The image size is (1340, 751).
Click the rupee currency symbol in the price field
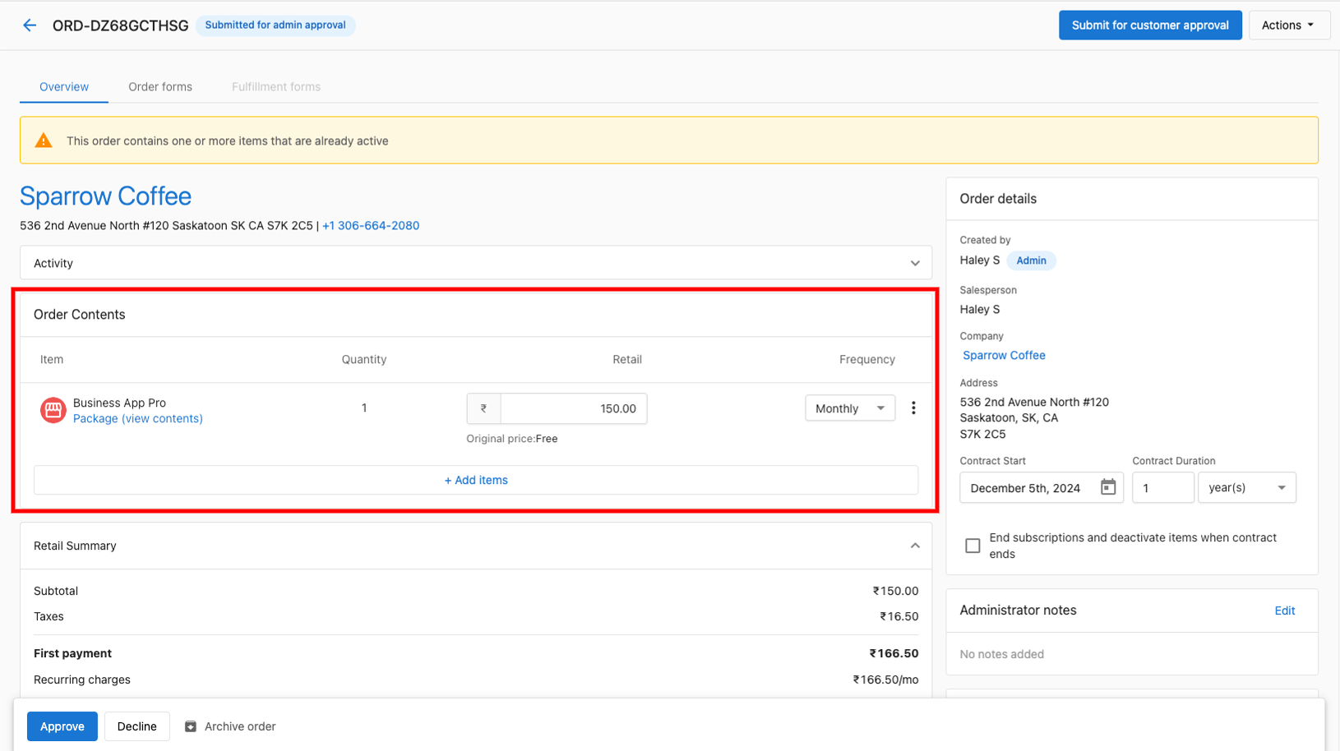click(483, 408)
